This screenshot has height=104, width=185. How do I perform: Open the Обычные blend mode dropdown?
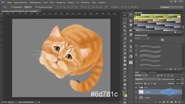coord(148,79)
